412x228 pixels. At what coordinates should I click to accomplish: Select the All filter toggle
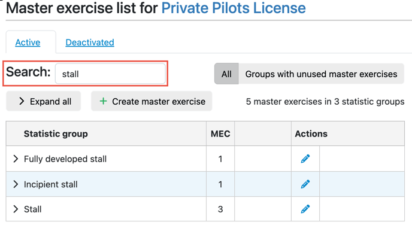click(226, 74)
